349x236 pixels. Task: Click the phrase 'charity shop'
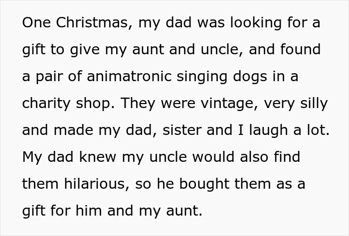[69, 104]
